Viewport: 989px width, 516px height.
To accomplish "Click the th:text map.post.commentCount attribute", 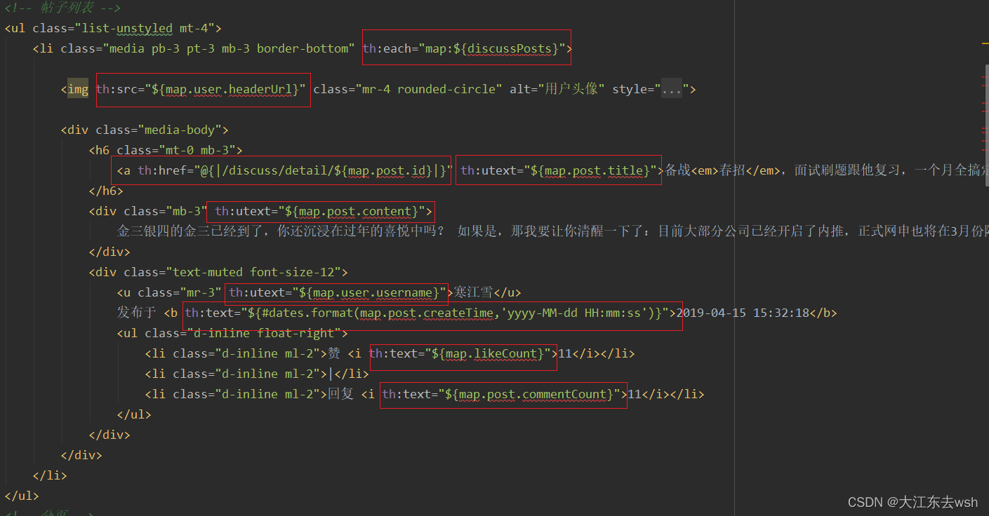I will tap(502, 395).
